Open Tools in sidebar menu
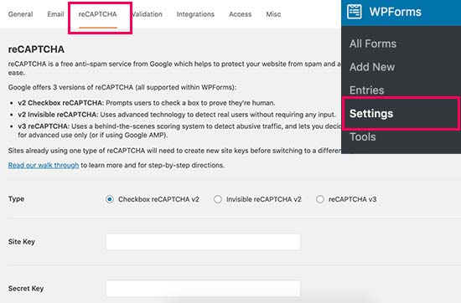This screenshot has width=461, height=303. 362,136
